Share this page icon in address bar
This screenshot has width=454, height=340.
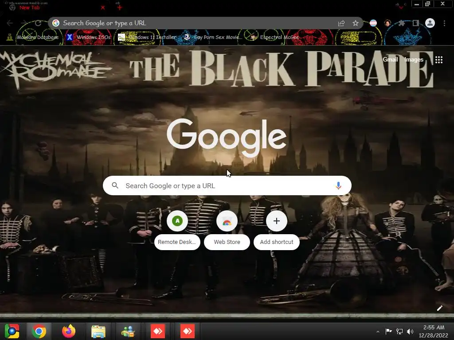click(x=341, y=23)
